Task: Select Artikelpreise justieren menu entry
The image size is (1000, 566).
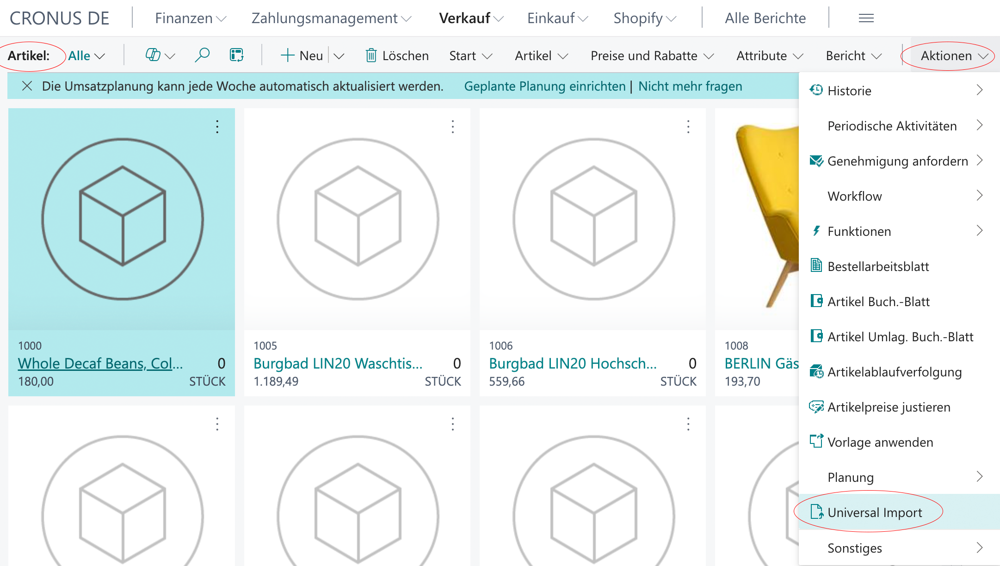Action: (899, 407)
